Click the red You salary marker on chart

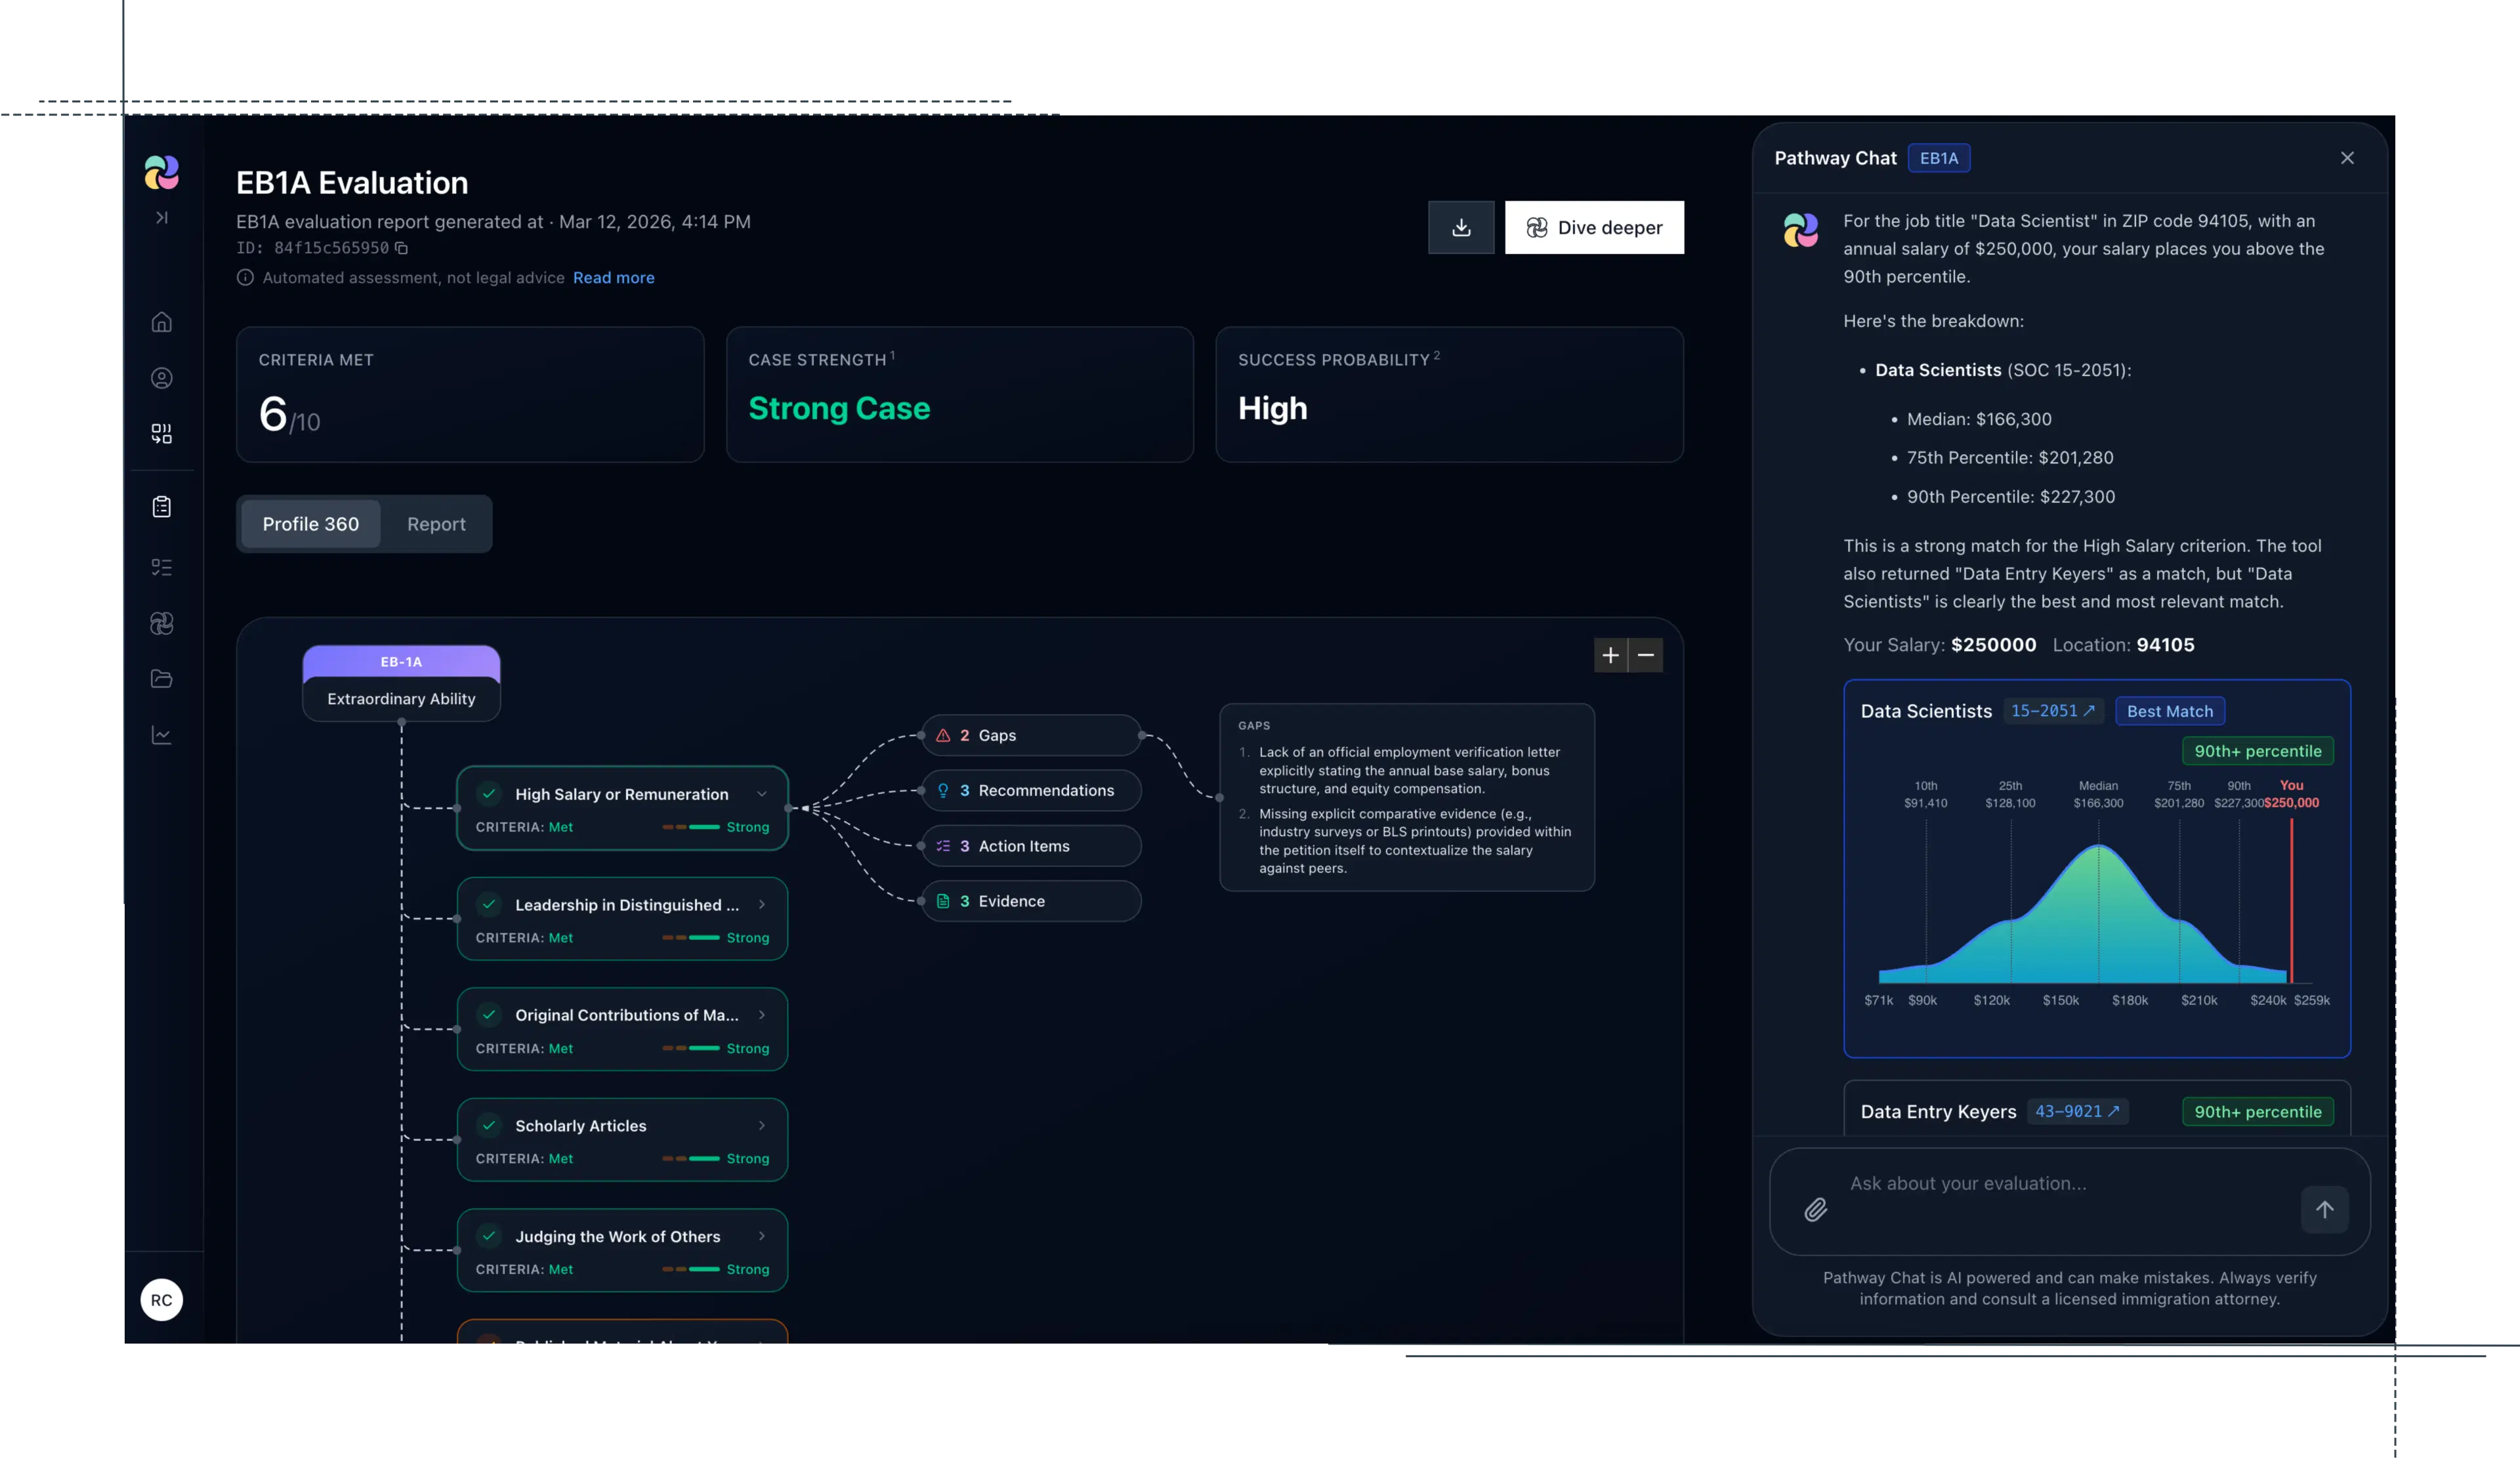2291,900
